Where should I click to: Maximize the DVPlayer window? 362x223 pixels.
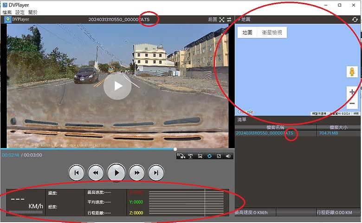340,5
